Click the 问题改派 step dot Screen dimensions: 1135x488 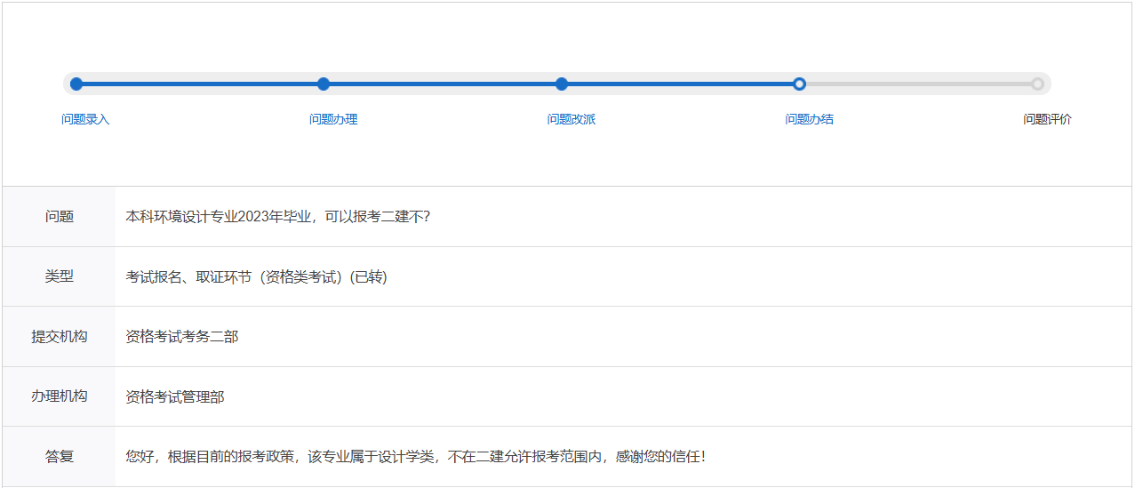[562, 84]
